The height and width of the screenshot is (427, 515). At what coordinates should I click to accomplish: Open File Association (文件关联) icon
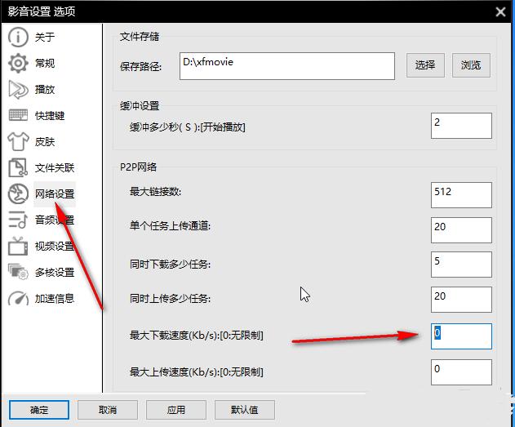(18, 168)
